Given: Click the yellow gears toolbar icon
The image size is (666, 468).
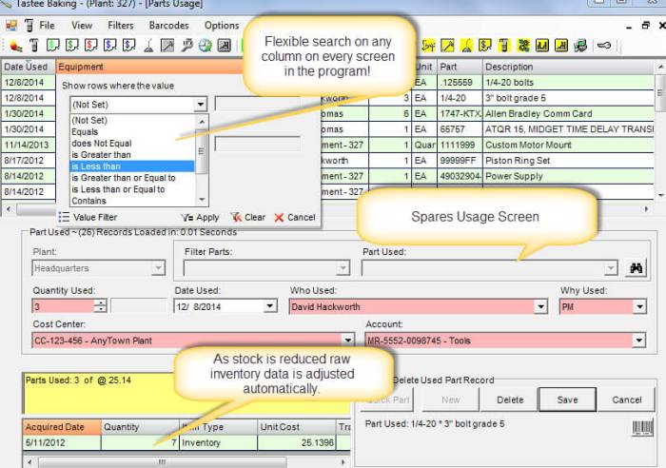Looking at the screenshot, I should (523, 45).
